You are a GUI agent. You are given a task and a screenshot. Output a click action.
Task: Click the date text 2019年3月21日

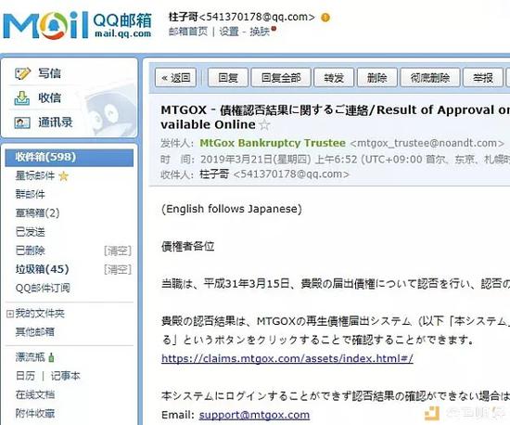(236, 159)
